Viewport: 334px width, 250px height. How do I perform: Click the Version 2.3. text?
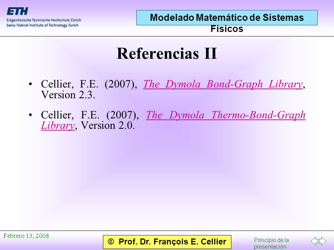[68, 95]
